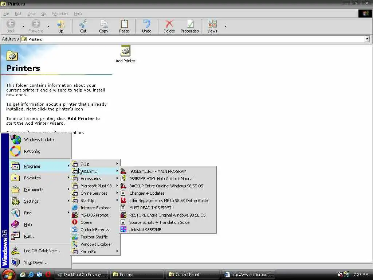This screenshot has height=280, width=373.
Task: Open the File menu
Action: pos(6,13)
